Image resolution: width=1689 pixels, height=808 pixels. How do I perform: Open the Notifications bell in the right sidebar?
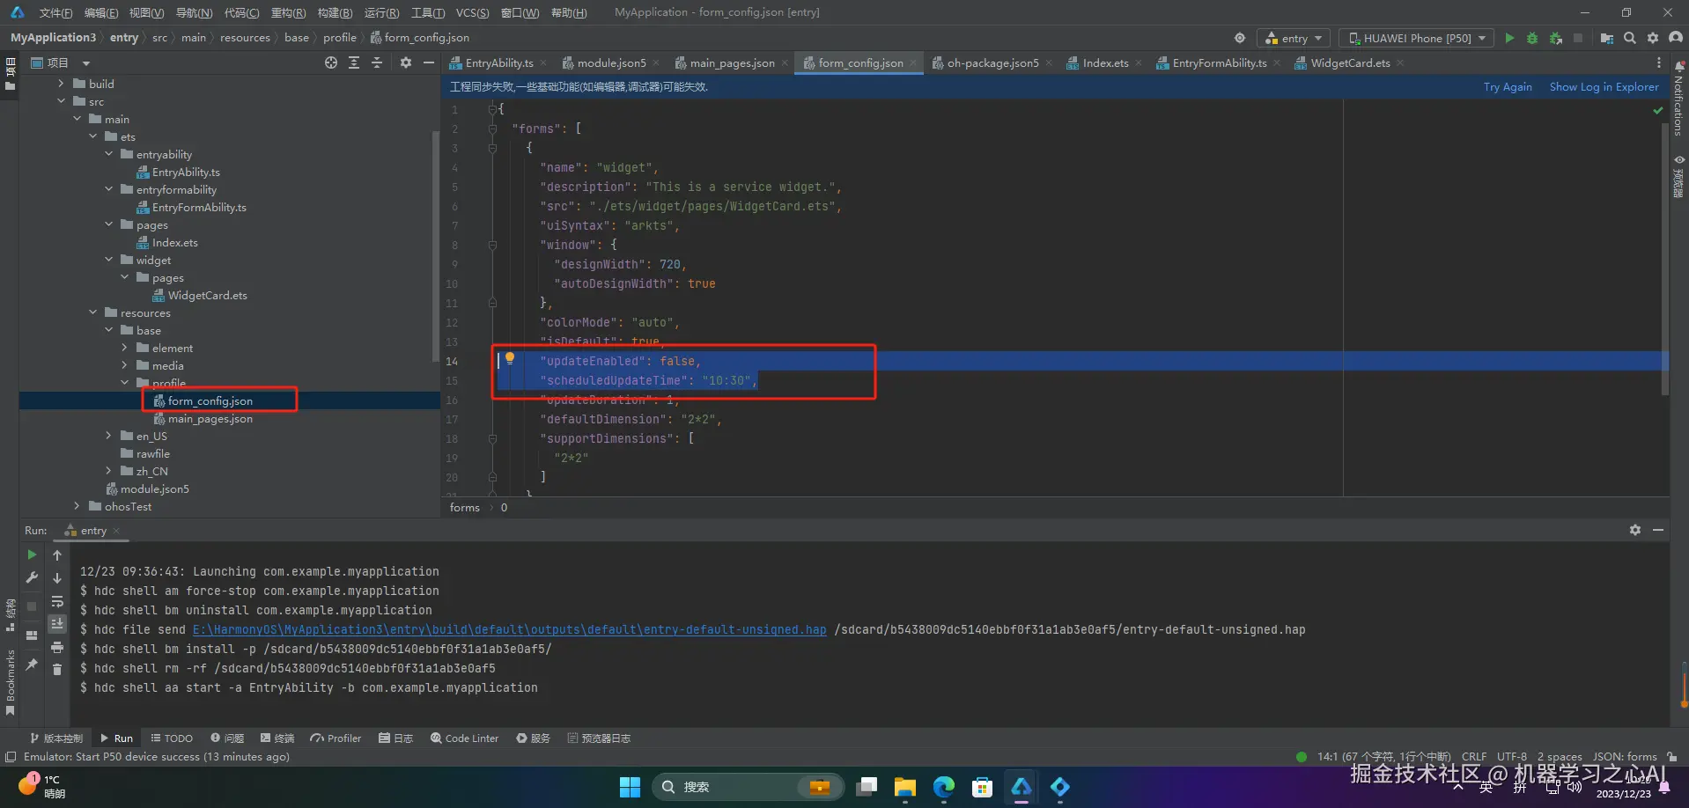(x=1679, y=67)
